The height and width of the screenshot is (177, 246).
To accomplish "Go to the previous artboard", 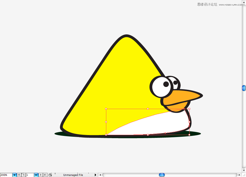I will [x=23, y=175].
